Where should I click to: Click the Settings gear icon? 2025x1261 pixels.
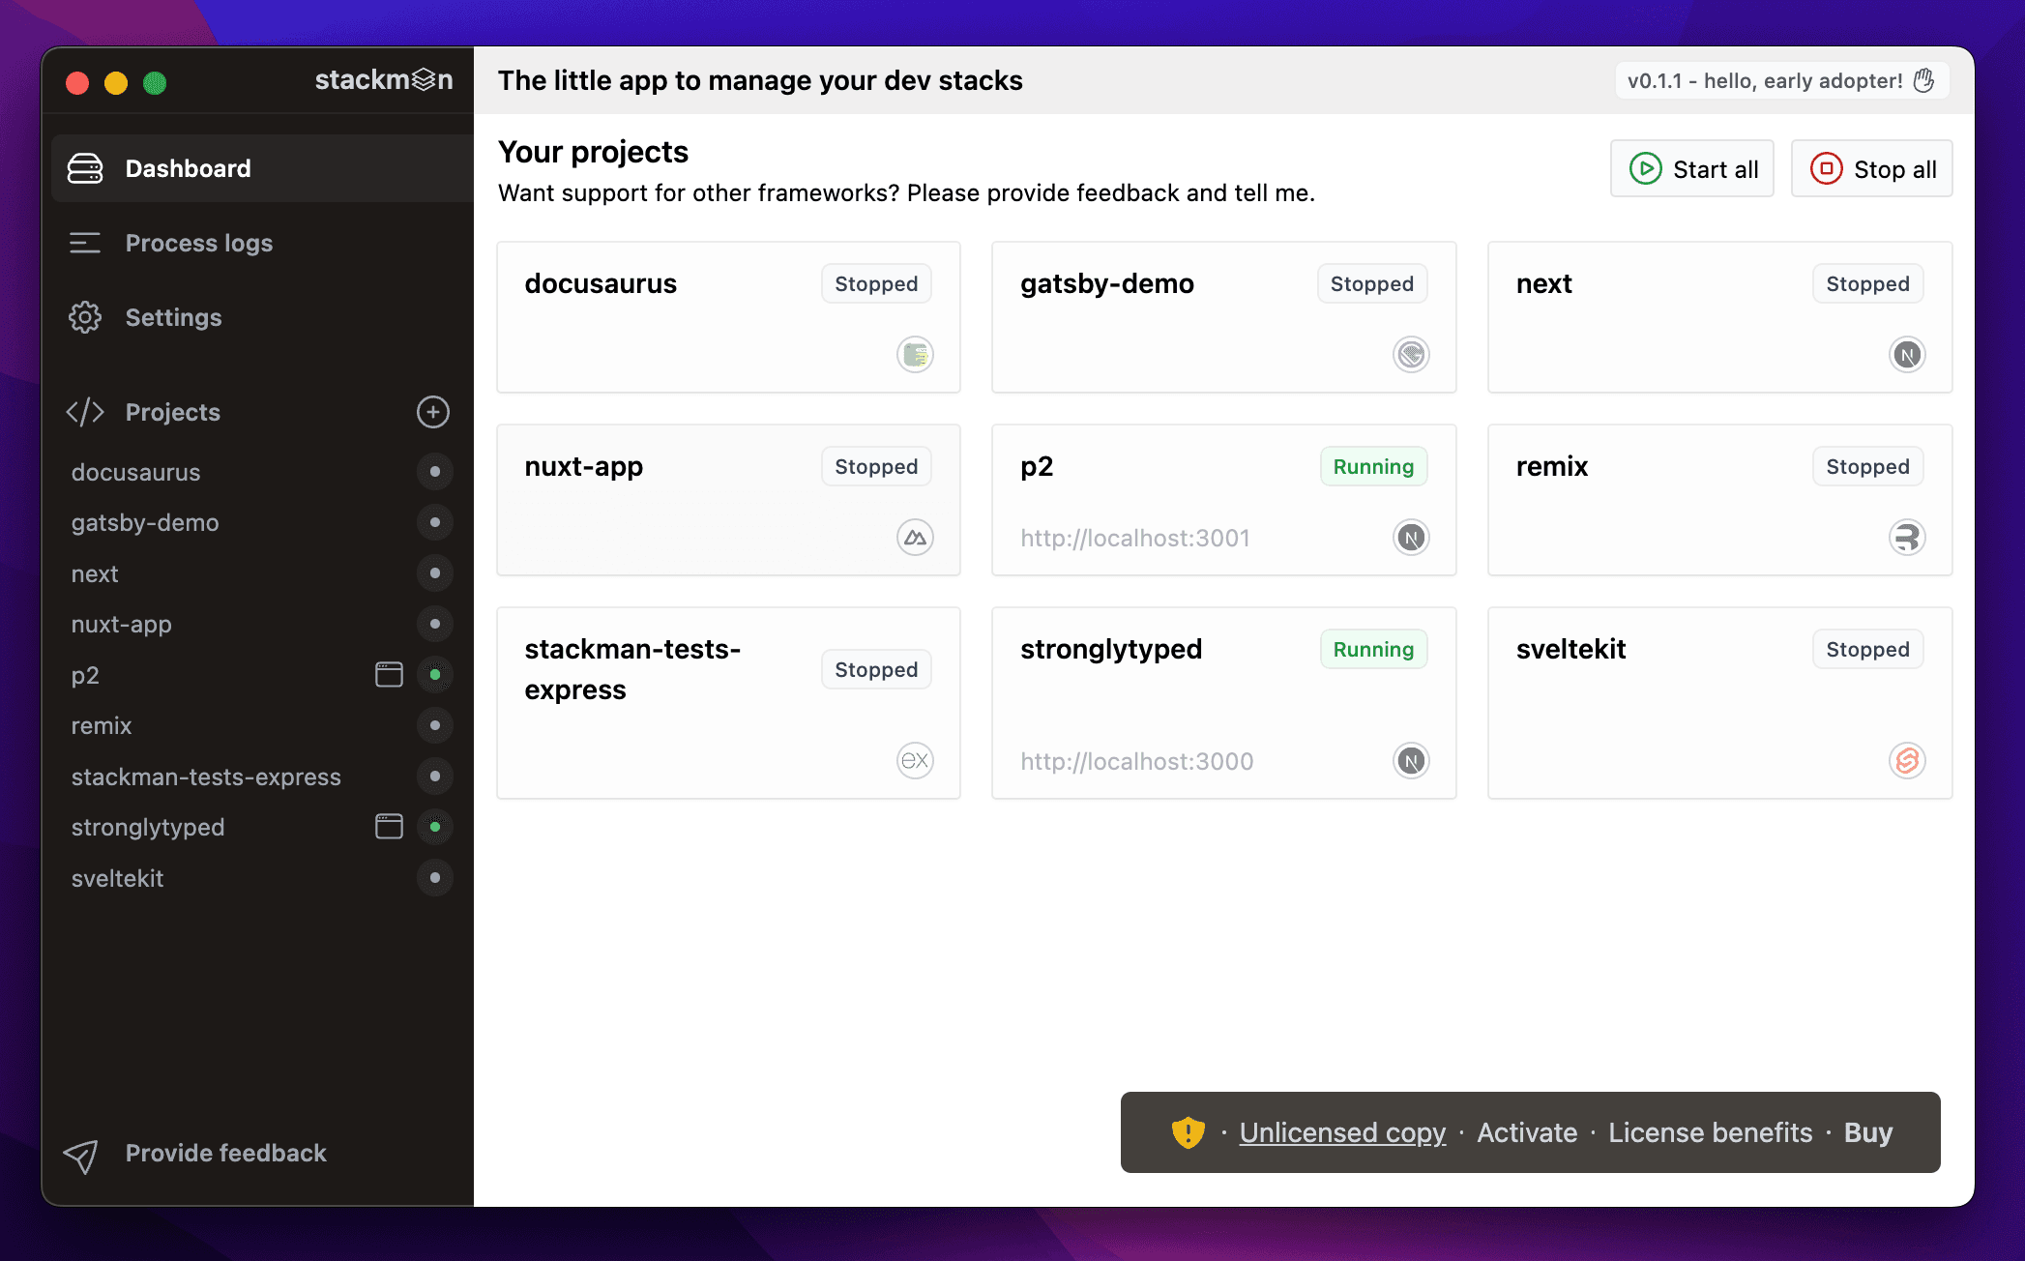pos(85,317)
